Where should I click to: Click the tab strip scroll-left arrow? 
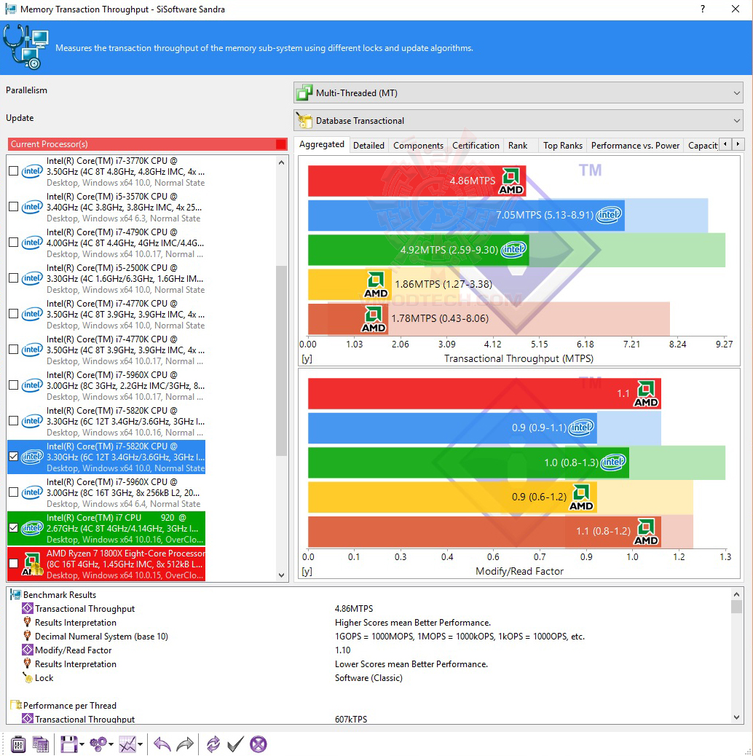point(725,144)
